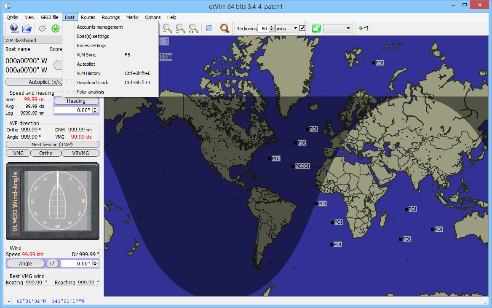Open the mins unit dropdown

pyautogui.click(x=287, y=28)
